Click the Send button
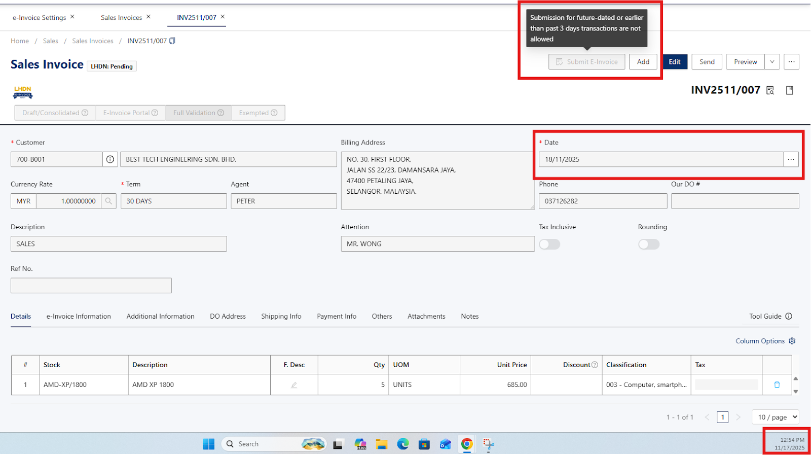The width and height of the screenshot is (811, 455). point(707,62)
